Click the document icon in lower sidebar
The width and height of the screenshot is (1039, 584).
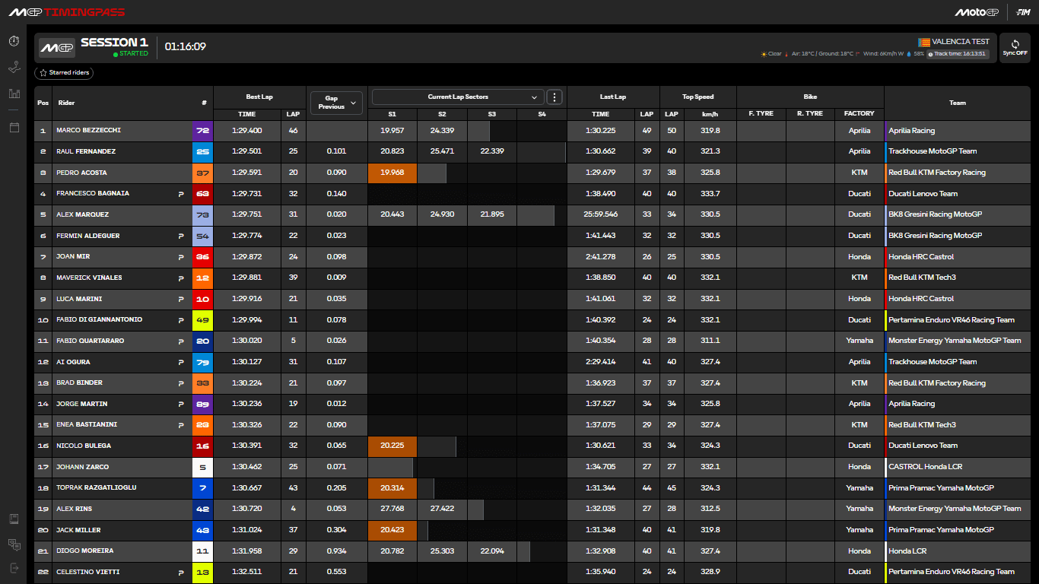(x=13, y=518)
